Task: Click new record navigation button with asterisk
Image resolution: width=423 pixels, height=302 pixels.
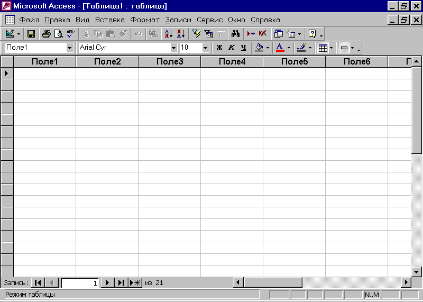Action: [x=135, y=282]
